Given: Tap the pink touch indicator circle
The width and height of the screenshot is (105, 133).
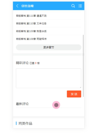Looking at the screenshot, I should (x=56, y=105).
